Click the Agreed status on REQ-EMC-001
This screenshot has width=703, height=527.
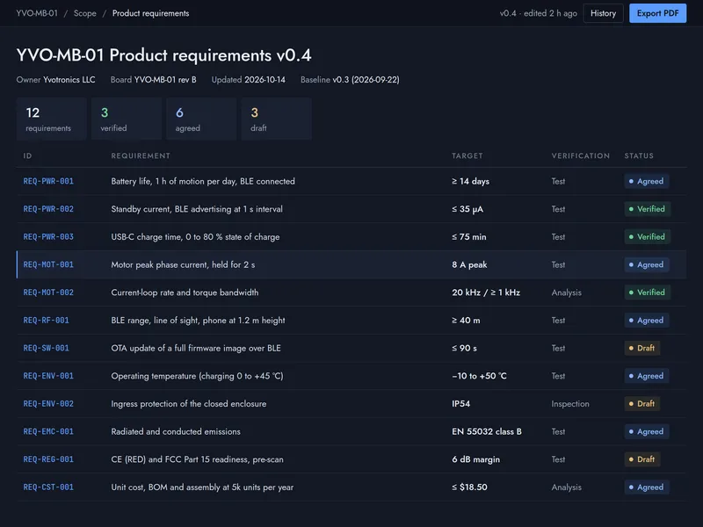click(x=647, y=431)
